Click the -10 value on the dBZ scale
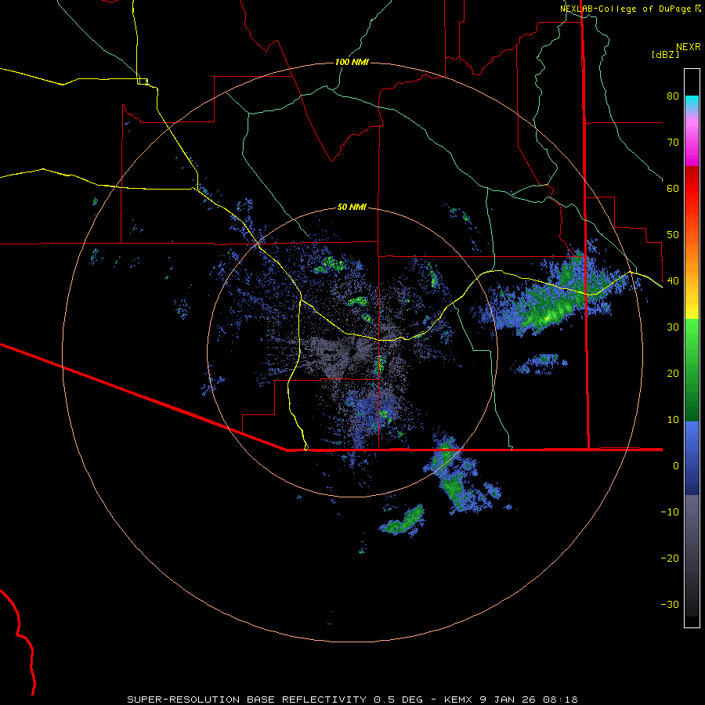Viewport: 705px width, 705px height. click(x=670, y=512)
